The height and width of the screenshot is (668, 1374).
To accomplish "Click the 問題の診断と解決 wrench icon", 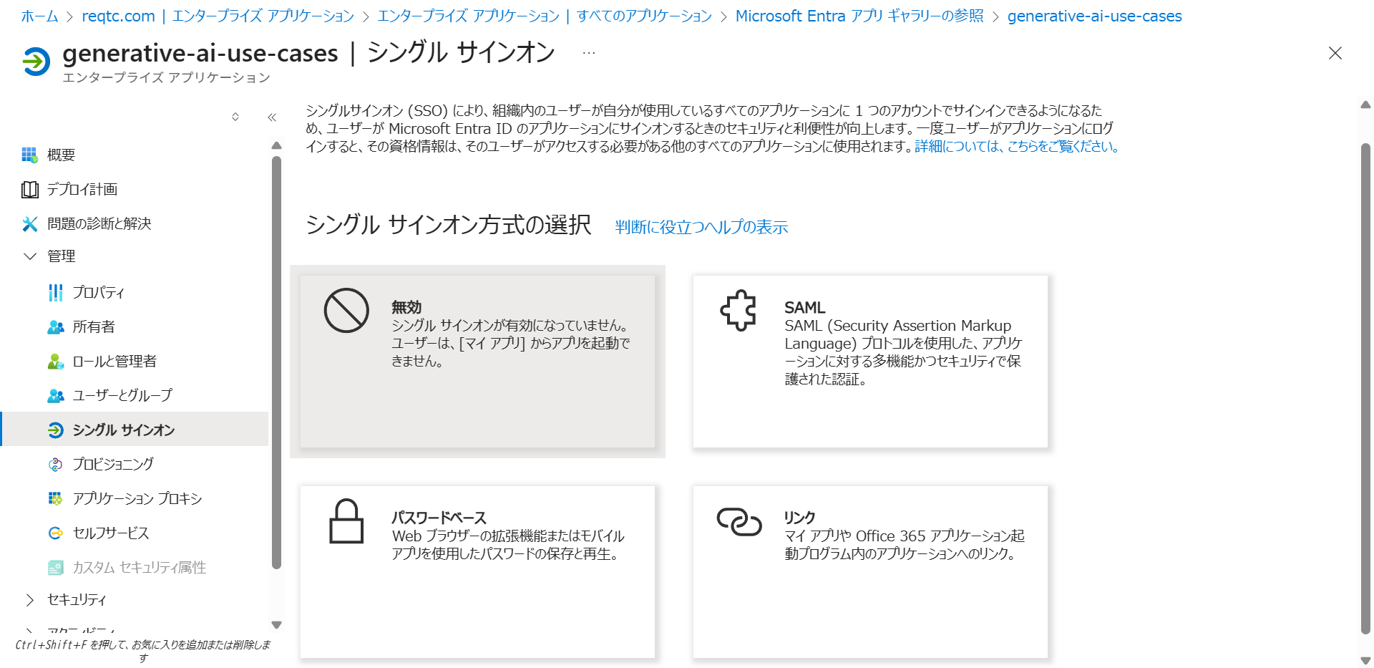I will 29,224.
